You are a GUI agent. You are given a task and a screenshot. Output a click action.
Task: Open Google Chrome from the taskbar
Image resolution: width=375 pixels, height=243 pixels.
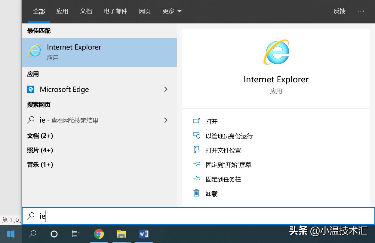pos(99,234)
